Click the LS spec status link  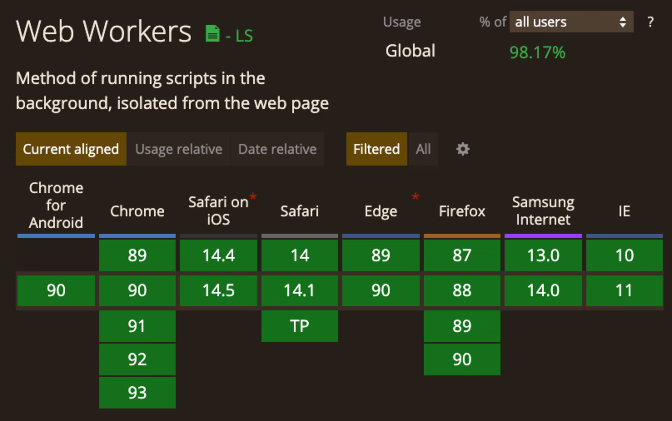(244, 36)
